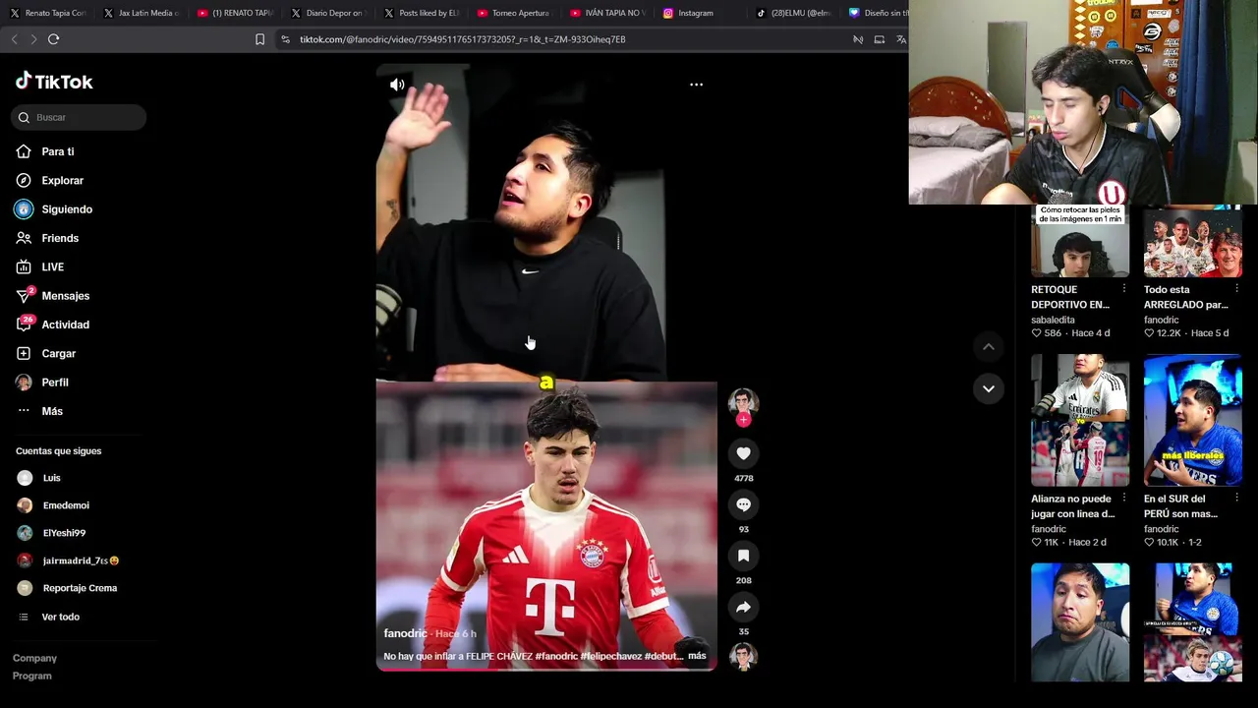Expand caption with más link
The height and width of the screenshot is (708, 1258).
(x=697, y=656)
